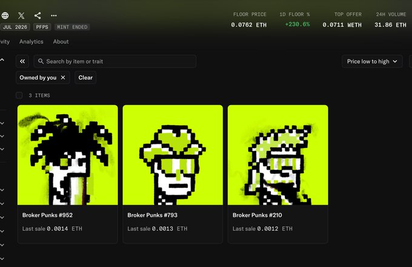Switch to the About tab
This screenshot has height=267, width=412.
click(61, 42)
